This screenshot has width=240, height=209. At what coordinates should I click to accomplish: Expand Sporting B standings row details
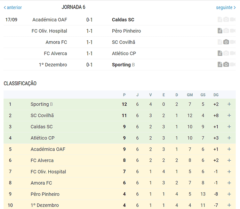click(229, 104)
